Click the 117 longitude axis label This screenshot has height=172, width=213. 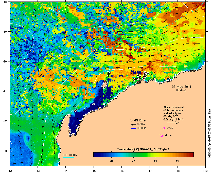(150, 171)
